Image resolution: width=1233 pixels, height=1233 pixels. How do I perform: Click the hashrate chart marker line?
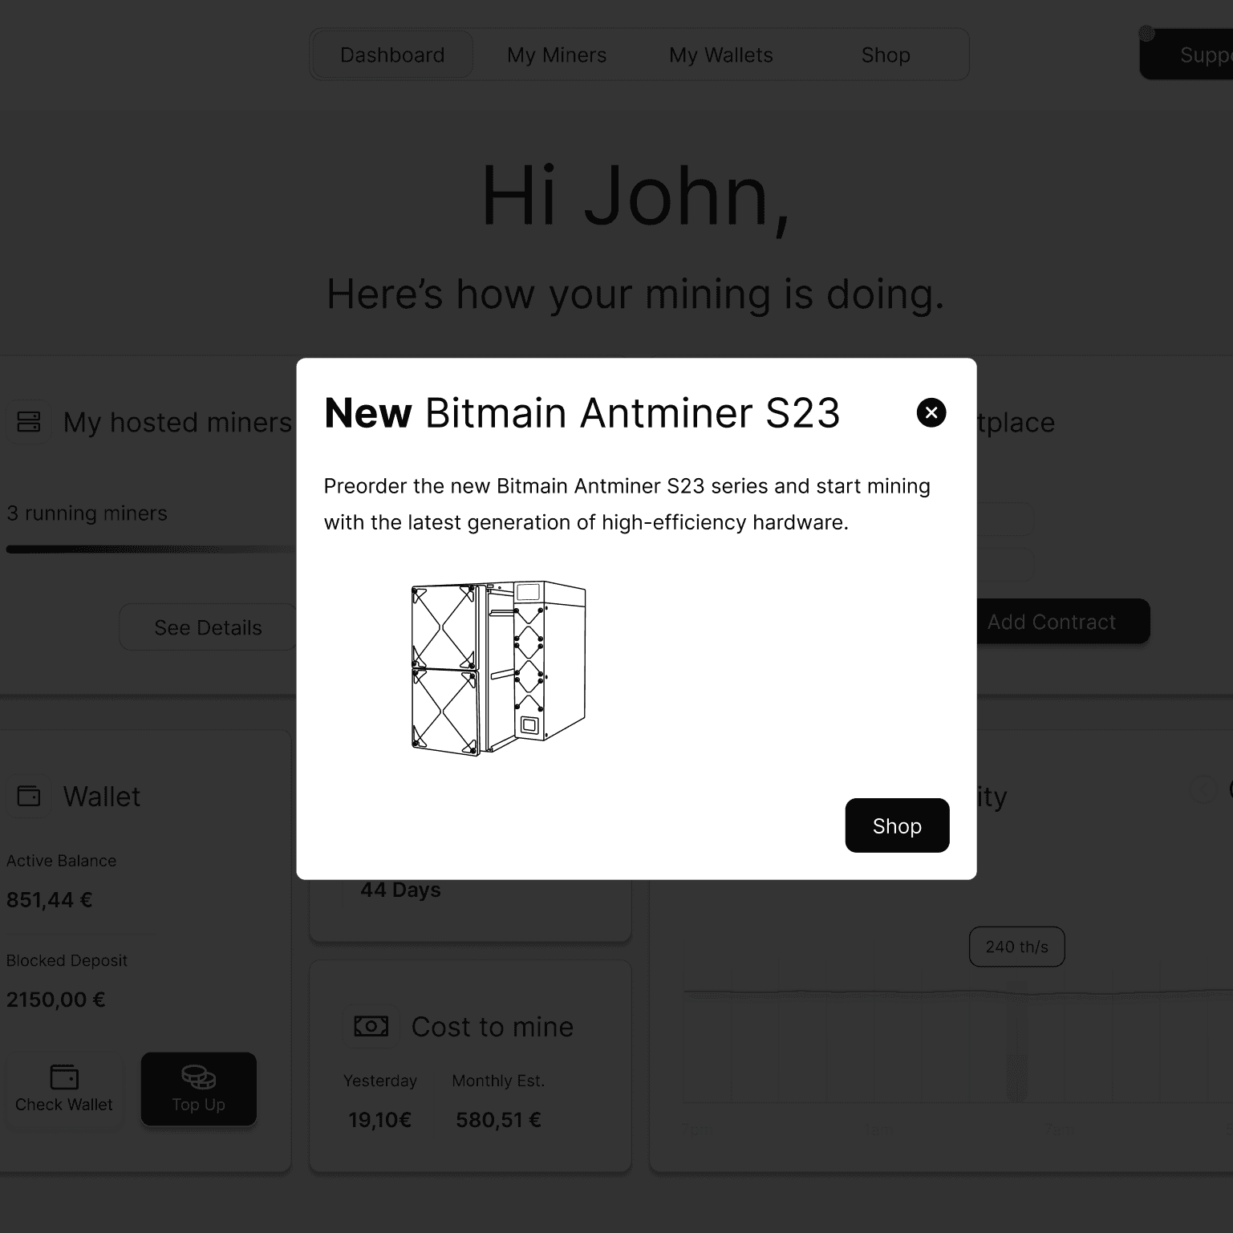click(1017, 1043)
